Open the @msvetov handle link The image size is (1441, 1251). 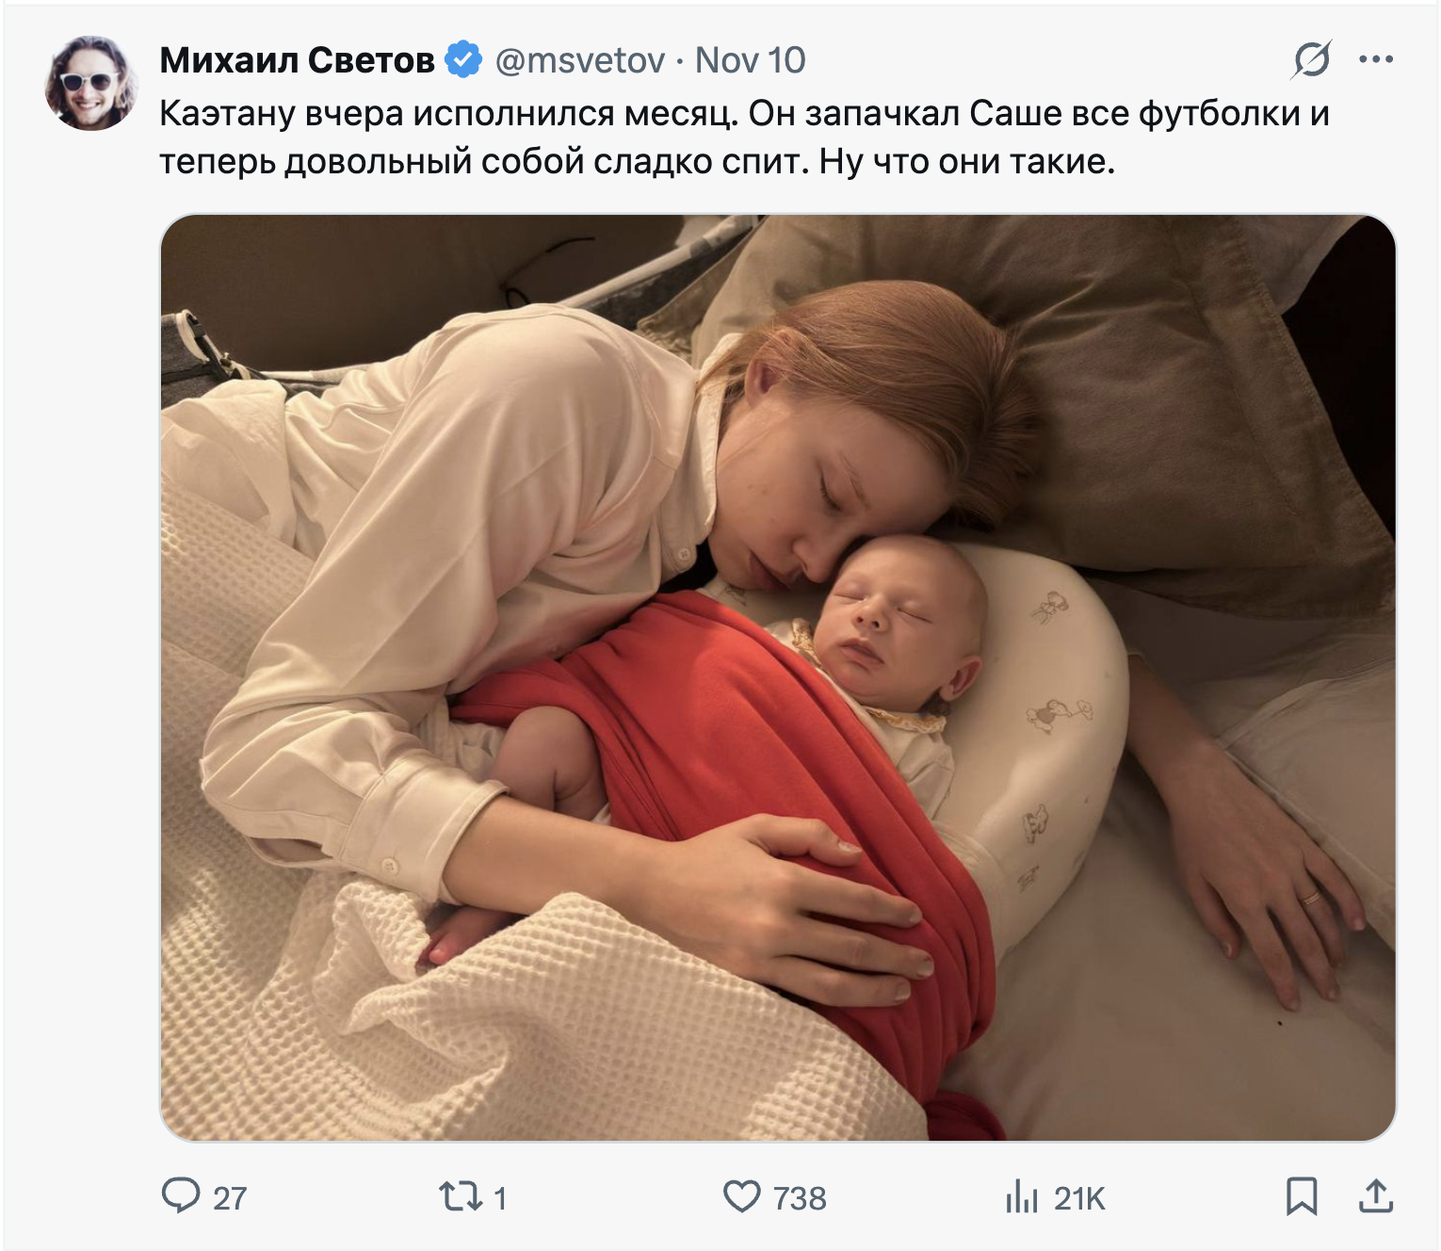580,60
